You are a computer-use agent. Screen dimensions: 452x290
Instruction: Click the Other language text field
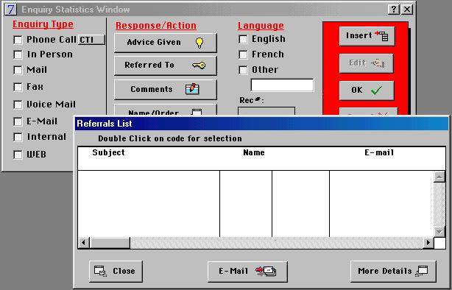tap(282, 85)
